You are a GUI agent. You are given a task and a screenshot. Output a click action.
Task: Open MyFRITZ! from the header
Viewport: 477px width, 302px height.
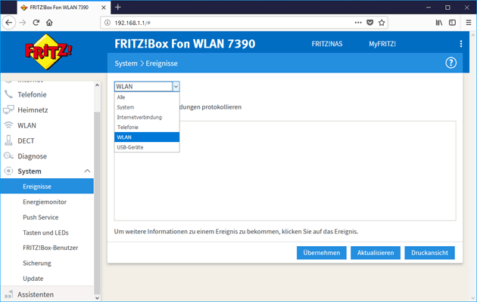[x=382, y=44]
